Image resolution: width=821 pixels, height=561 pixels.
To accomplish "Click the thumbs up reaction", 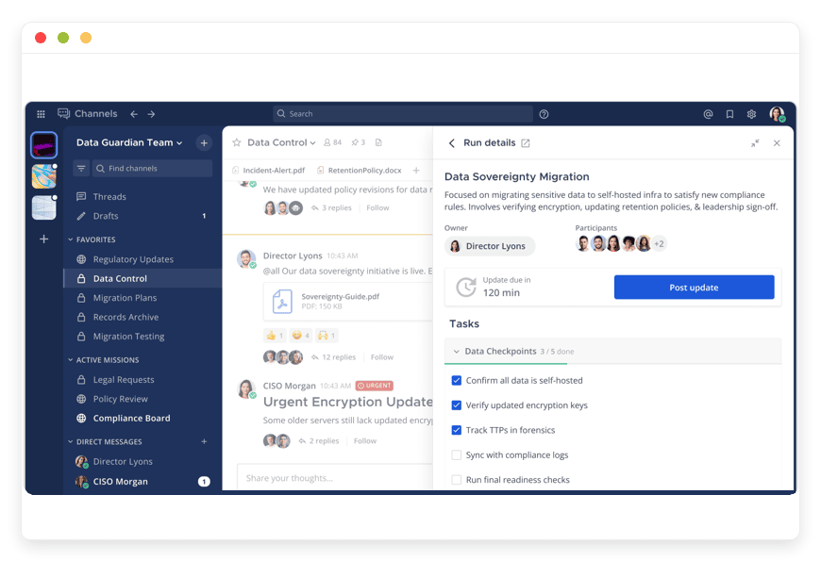I will pos(275,336).
